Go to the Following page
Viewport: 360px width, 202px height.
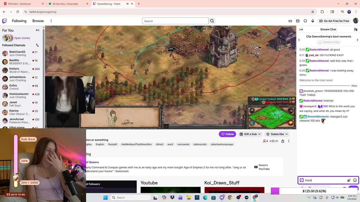[x=19, y=21]
